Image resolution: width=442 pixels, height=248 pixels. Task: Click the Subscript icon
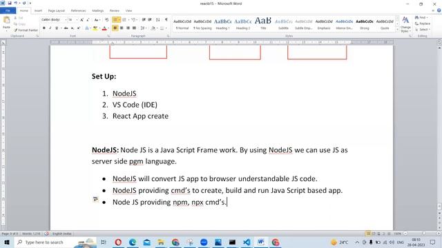click(73, 28)
